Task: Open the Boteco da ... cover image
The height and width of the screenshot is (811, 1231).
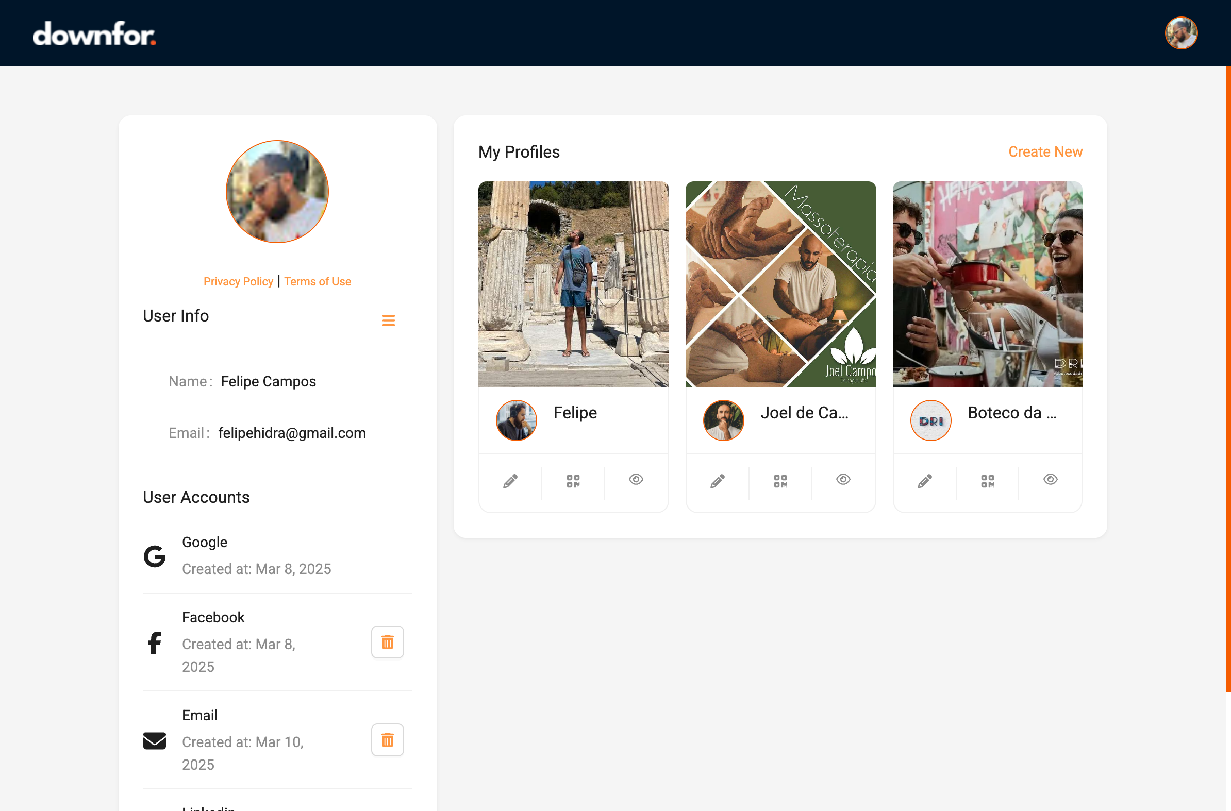Action: pyautogui.click(x=987, y=284)
